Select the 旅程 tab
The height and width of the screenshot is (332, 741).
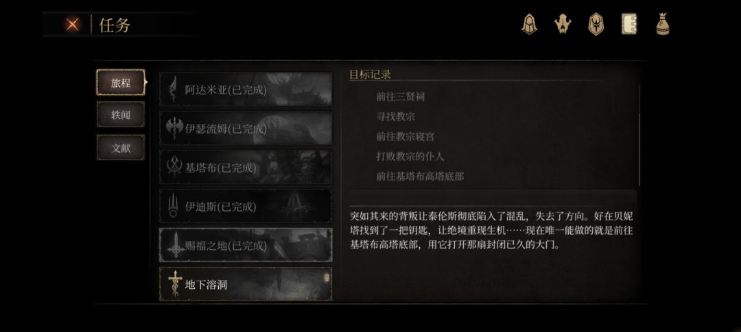(121, 83)
